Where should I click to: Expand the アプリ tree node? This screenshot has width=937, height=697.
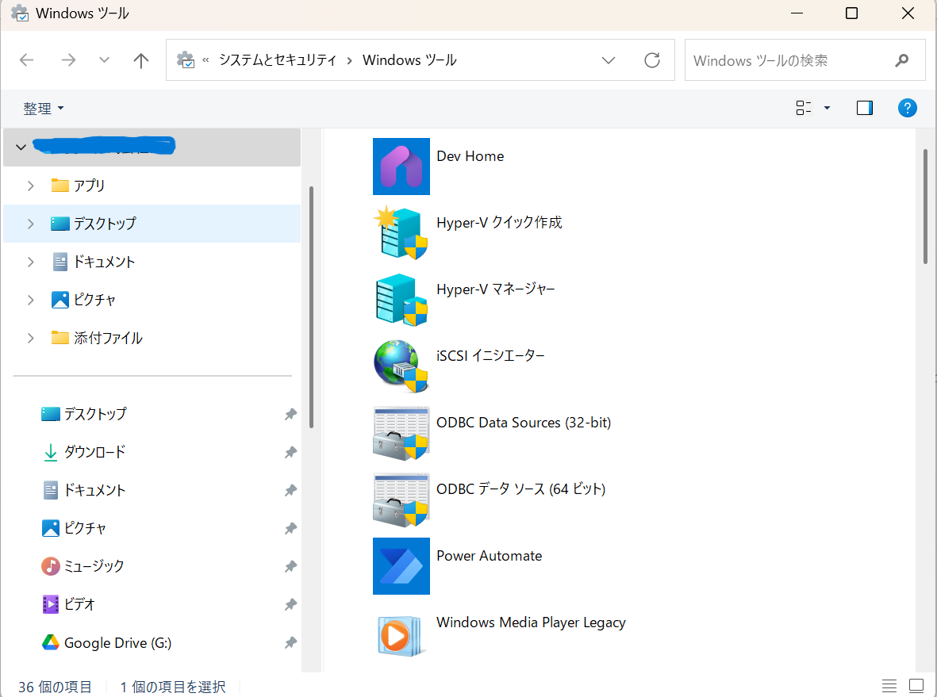(30, 186)
